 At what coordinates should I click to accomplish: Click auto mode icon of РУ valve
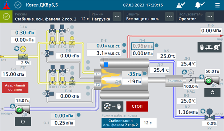pos(203,111)
